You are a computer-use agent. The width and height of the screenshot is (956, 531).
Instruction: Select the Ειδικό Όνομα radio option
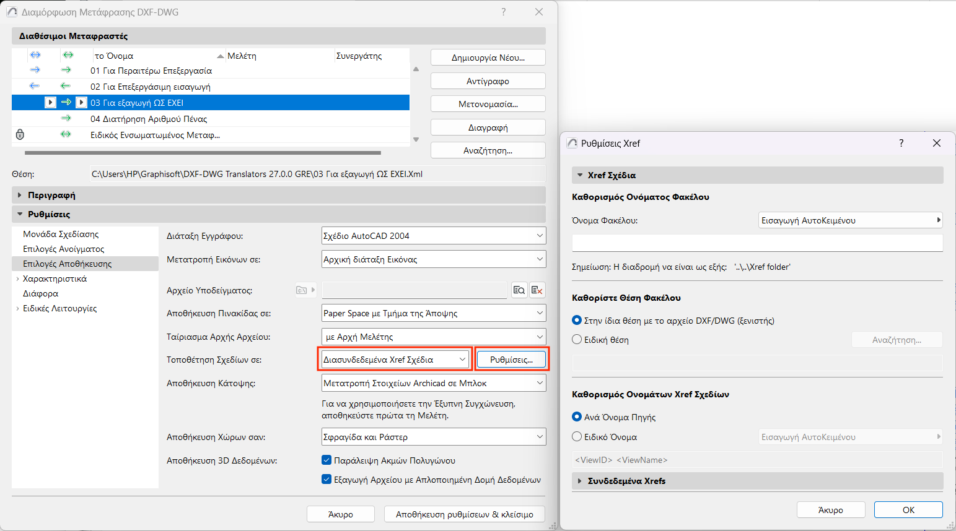click(577, 437)
